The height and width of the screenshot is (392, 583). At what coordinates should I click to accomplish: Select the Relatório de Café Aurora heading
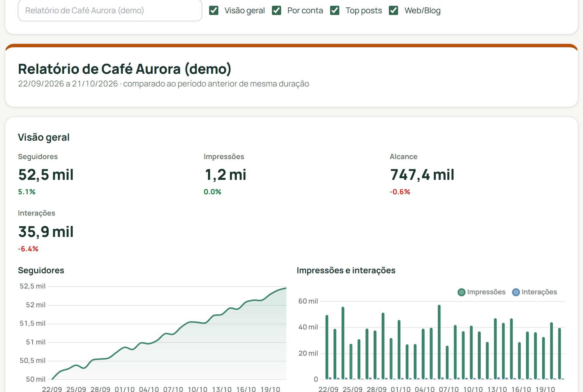coord(124,69)
